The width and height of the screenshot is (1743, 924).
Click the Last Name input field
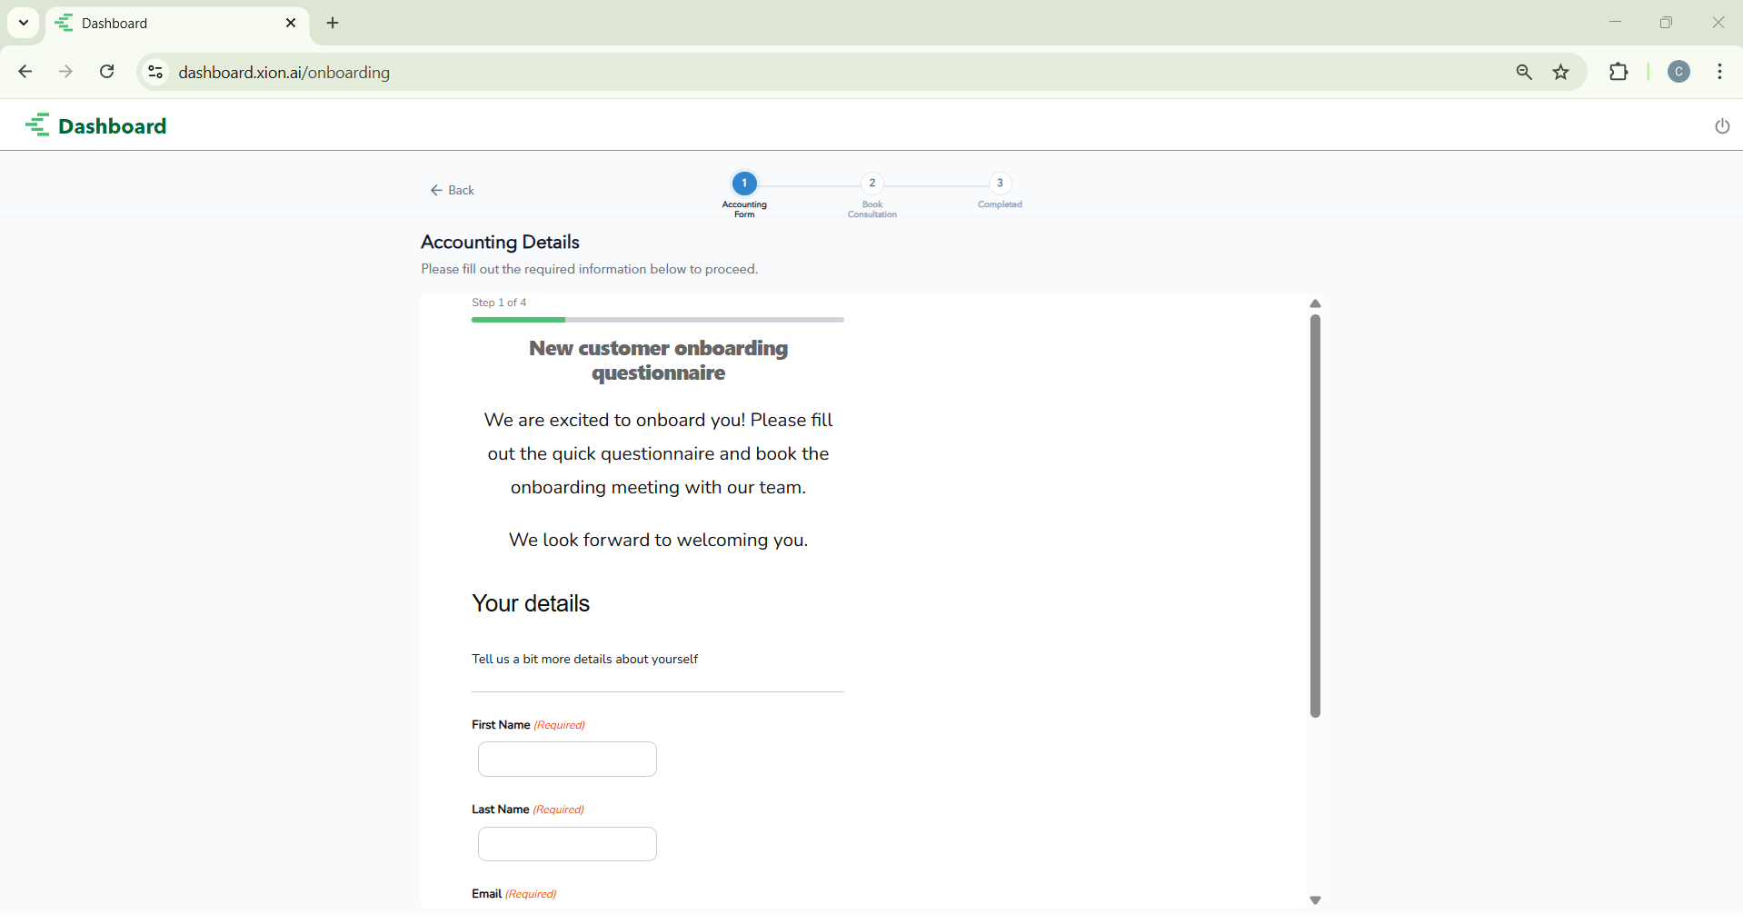point(567,844)
